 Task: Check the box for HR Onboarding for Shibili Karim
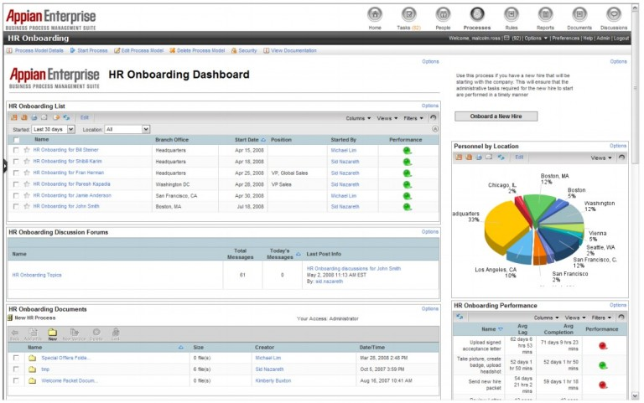pos(16,162)
